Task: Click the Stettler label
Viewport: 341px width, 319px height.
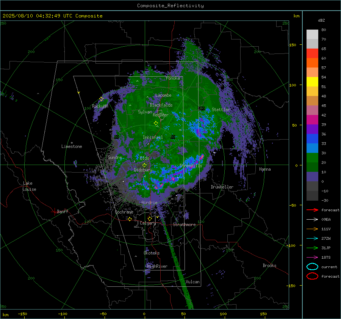Action: (221, 110)
